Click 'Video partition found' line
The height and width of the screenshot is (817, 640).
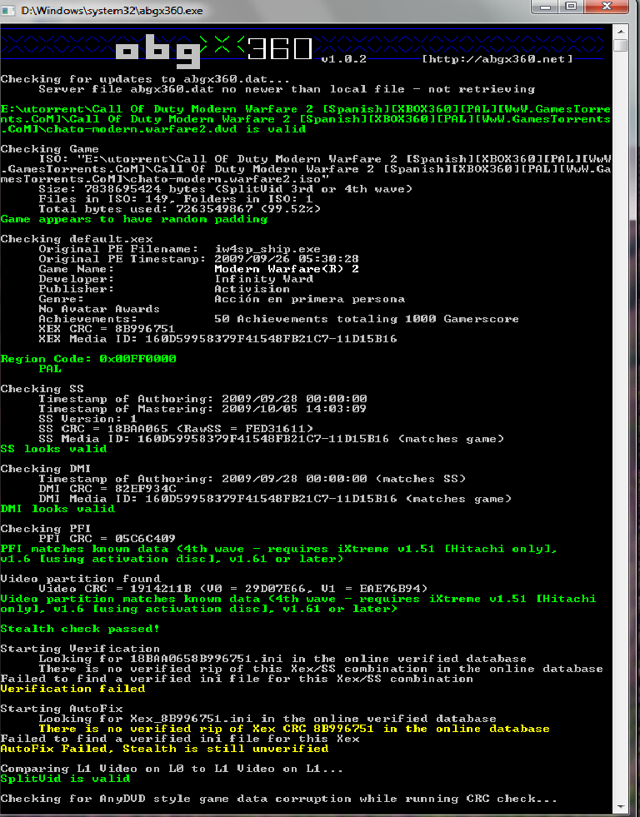pos(80,579)
